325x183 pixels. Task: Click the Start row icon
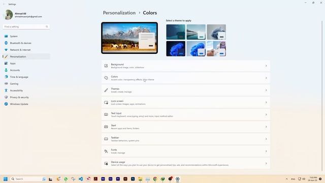click(106, 127)
